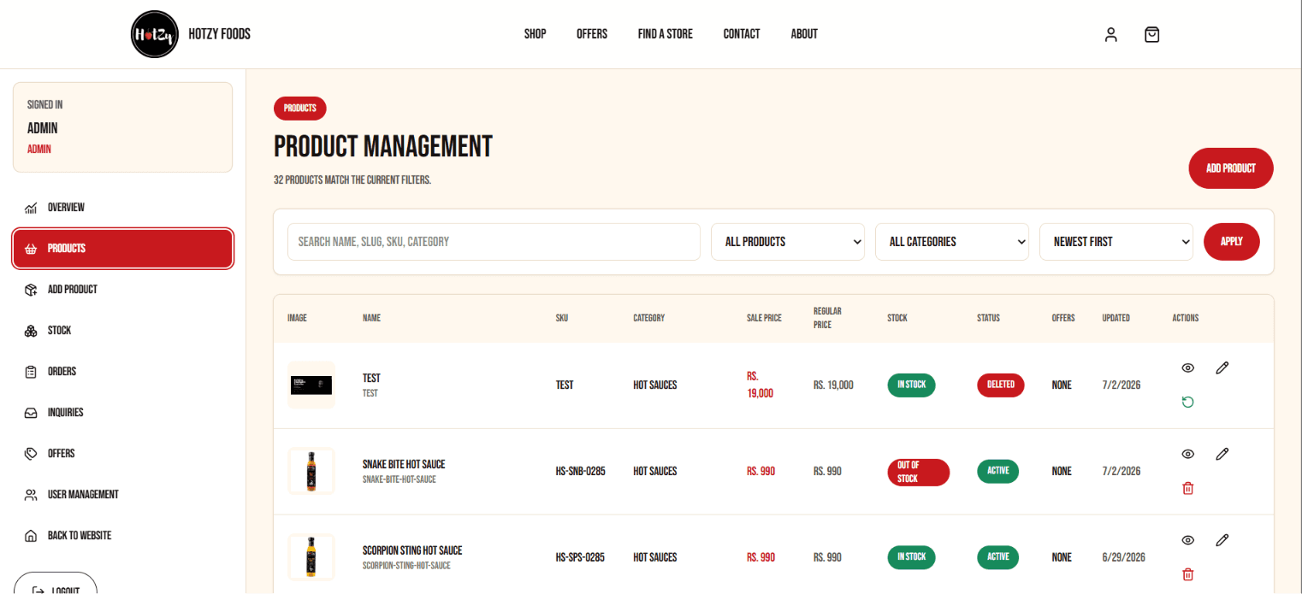The image size is (1302, 594).
Task: Delete Snake Bite Hot Sauce trash icon
Action: (x=1187, y=488)
